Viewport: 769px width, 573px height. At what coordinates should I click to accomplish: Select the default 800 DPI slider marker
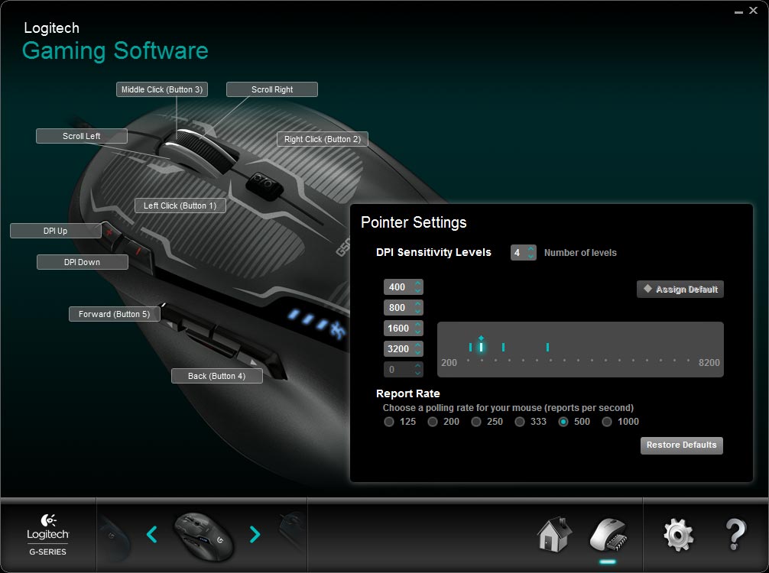point(481,346)
